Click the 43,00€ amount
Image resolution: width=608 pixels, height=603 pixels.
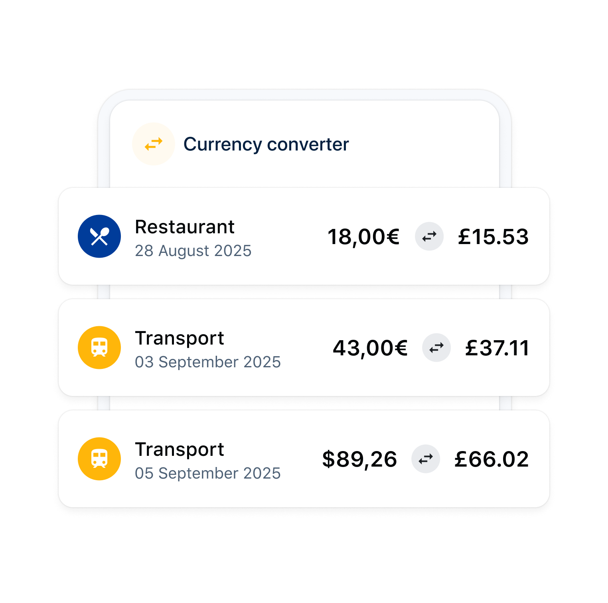point(370,348)
